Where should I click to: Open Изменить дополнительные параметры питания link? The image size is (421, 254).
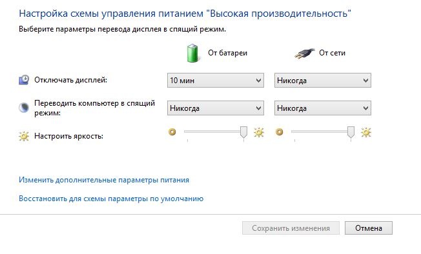(104, 180)
